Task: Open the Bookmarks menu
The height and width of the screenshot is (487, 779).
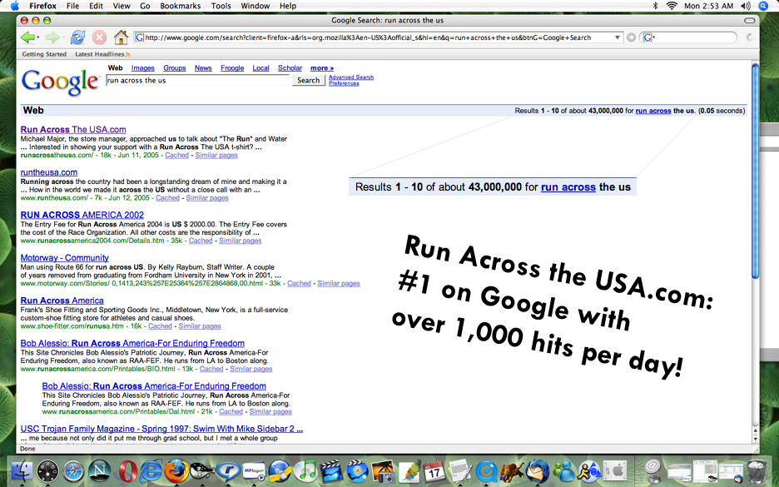Action: coord(180,6)
